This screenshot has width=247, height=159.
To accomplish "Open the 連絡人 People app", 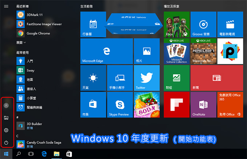I will (x=26, y=89).
